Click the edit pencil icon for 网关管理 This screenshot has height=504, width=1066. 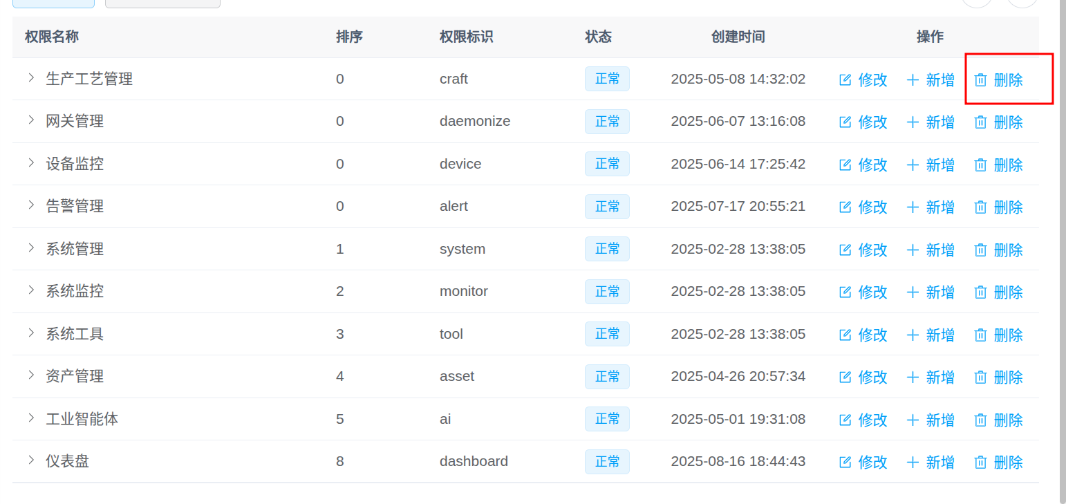point(845,122)
